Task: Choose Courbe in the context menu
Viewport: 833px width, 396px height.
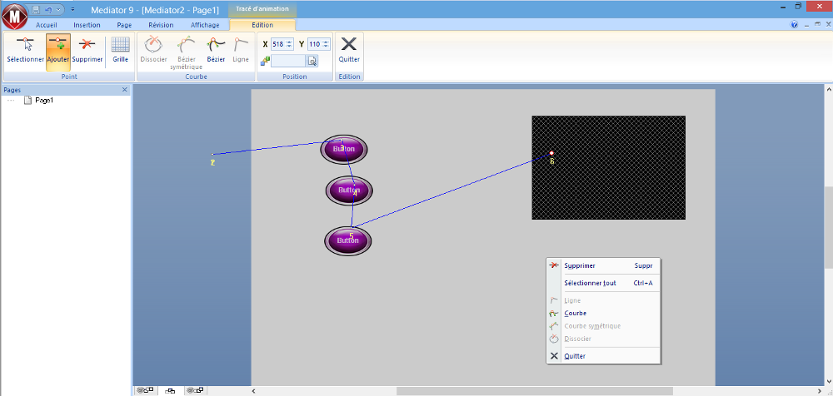Action: pos(603,313)
